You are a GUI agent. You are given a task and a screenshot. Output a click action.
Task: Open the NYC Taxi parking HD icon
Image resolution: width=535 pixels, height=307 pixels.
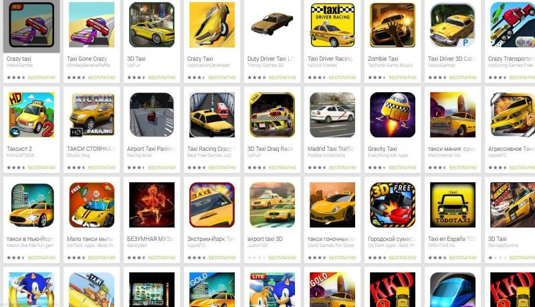[x=92, y=115]
